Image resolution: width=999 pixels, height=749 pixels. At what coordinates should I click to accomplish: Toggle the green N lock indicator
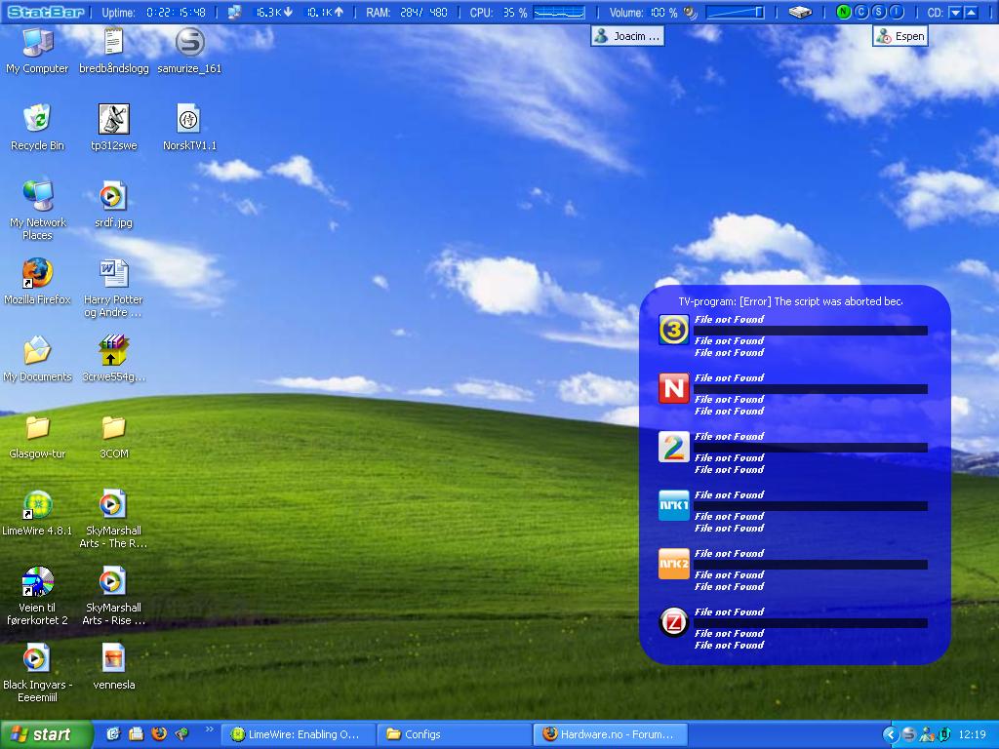click(x=844, y=12)
